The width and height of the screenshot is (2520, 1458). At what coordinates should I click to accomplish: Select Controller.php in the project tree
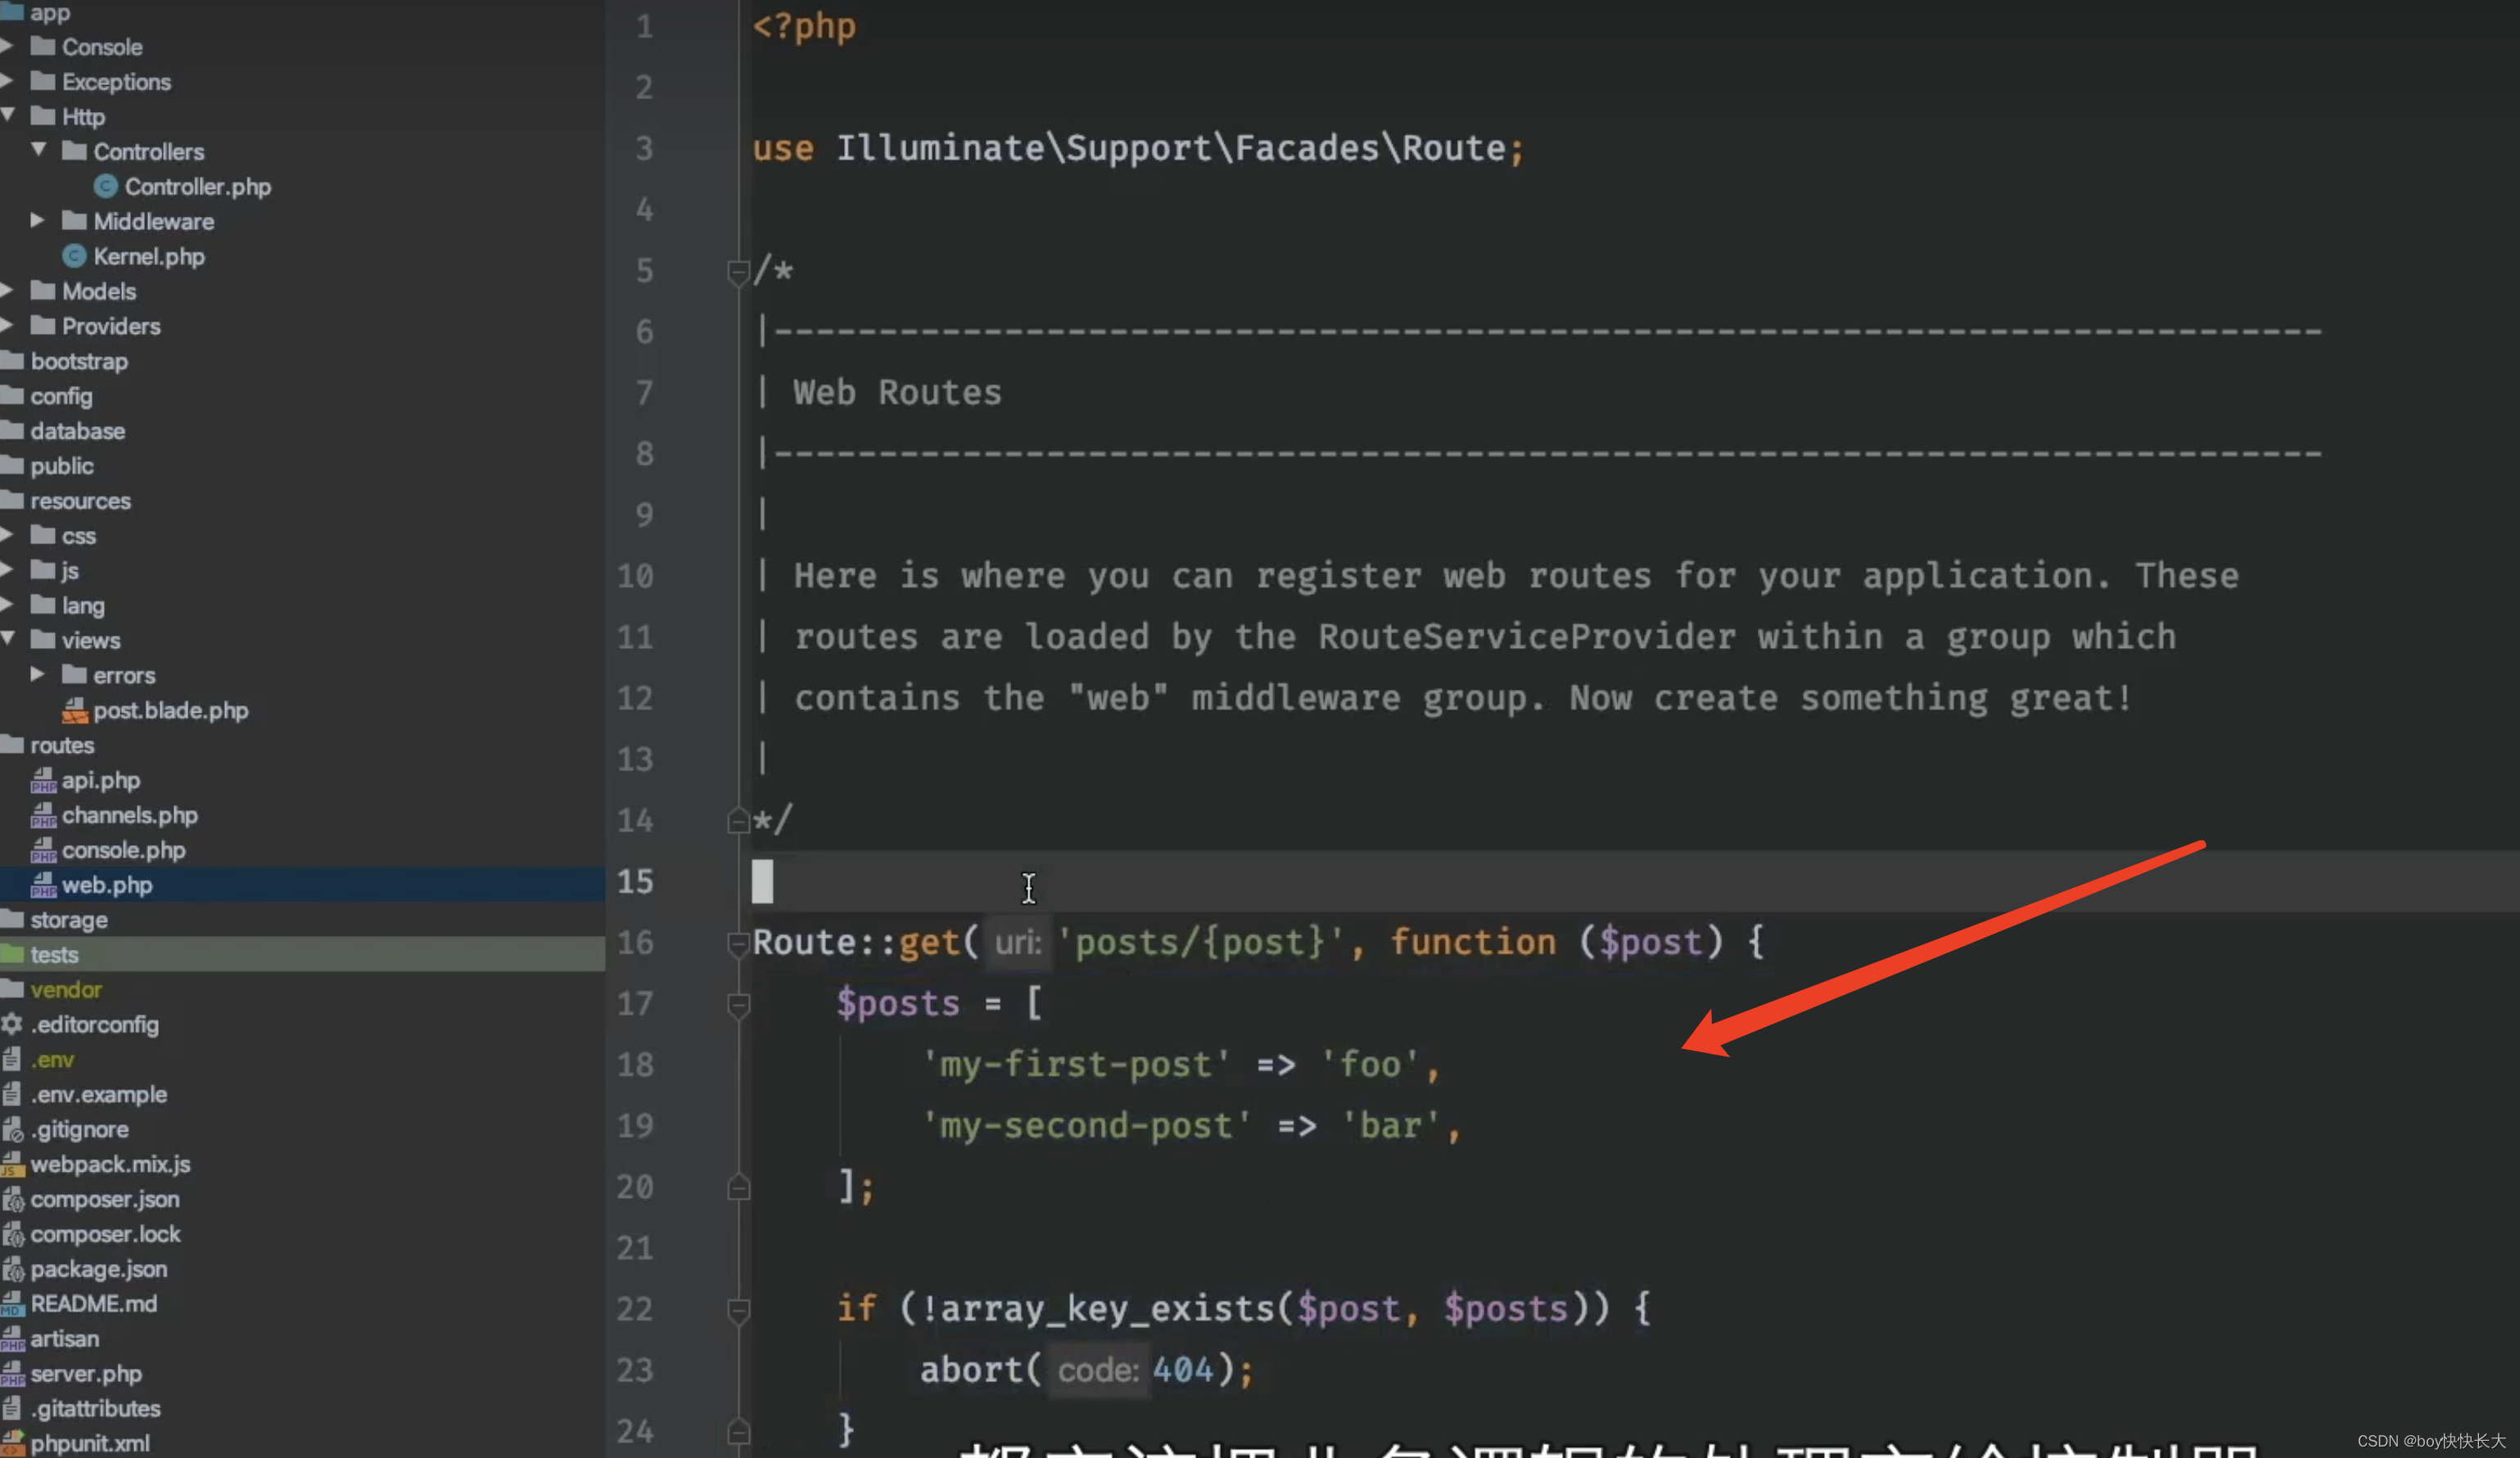tap(197, 186)
